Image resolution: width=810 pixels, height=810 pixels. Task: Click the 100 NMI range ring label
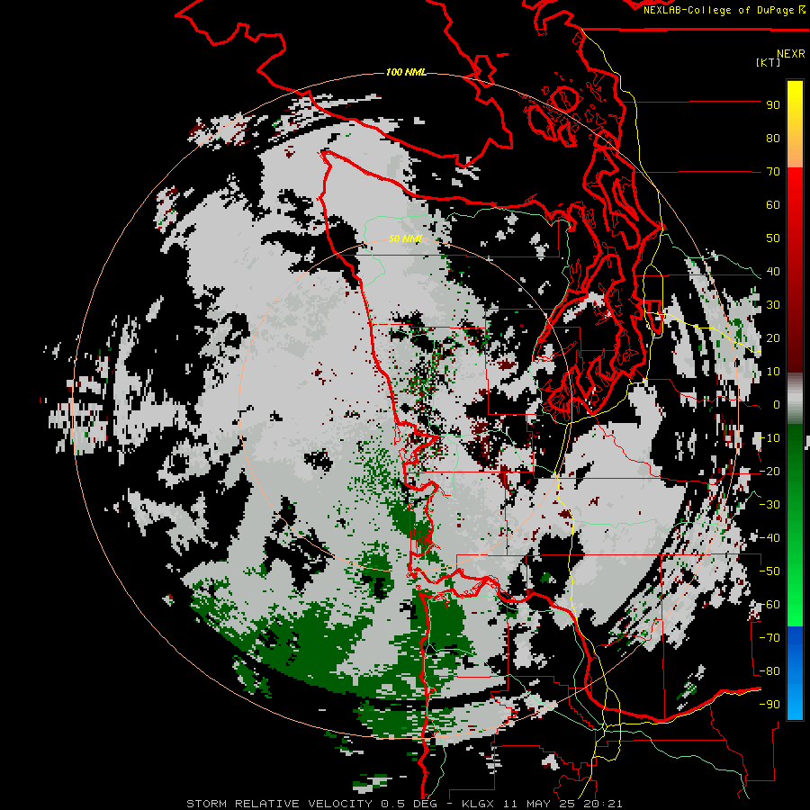[x=407, y=72]
